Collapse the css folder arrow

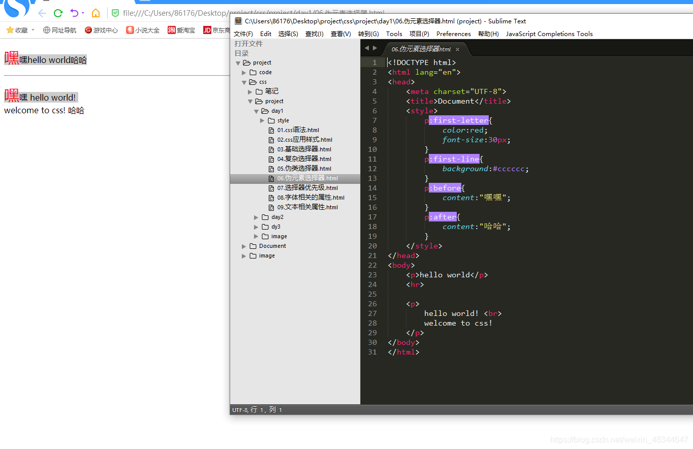tap(244, 82)
